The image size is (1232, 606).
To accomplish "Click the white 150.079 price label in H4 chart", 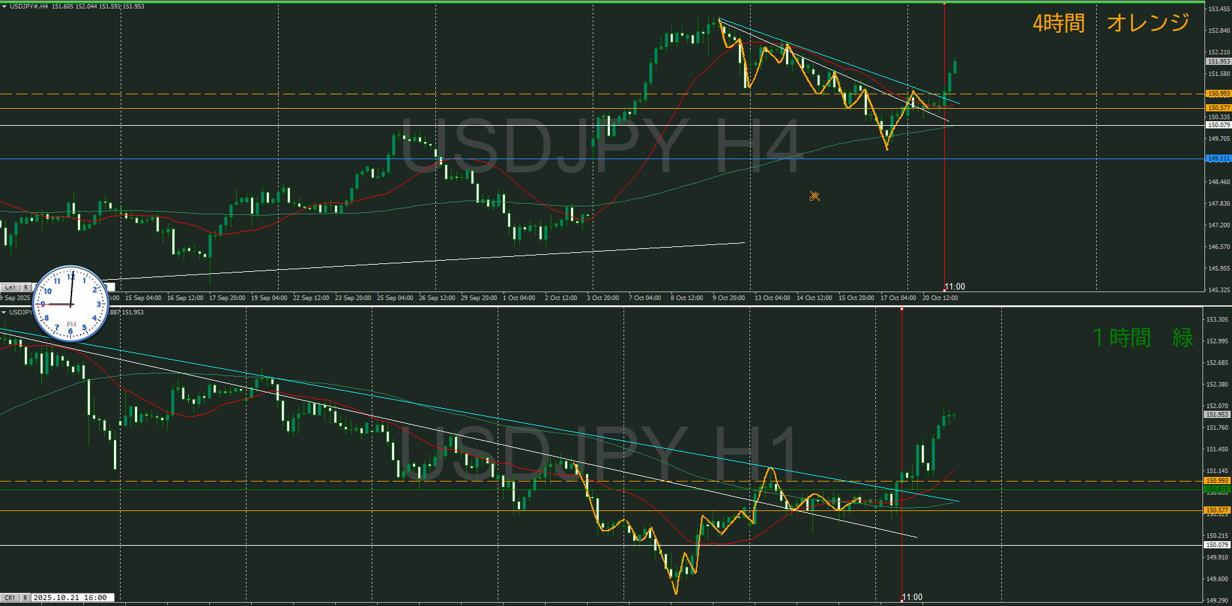I will pyautogui.click(x=1218, y=125).
